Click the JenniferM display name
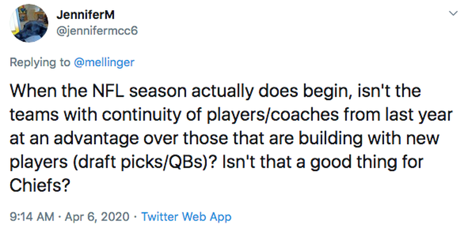Viewport: 468px width, 235px height. point(85,15)
